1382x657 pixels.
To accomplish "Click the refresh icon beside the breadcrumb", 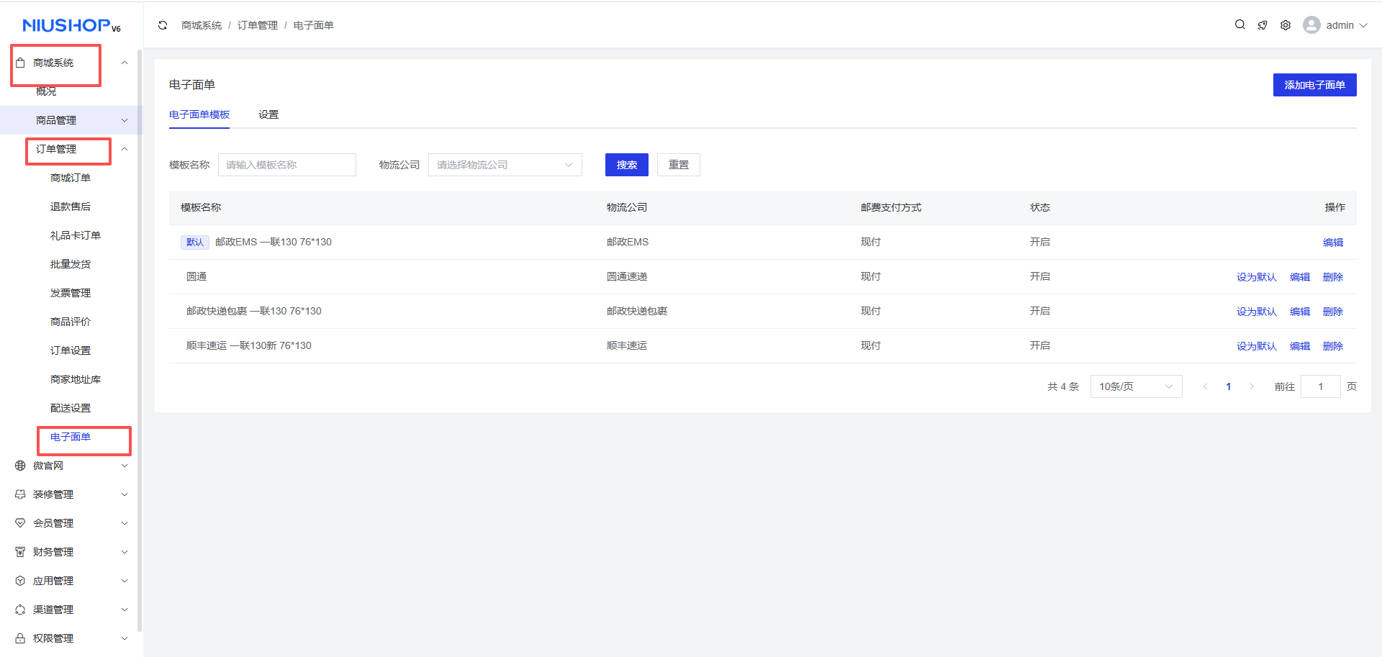I will point(163,25).
